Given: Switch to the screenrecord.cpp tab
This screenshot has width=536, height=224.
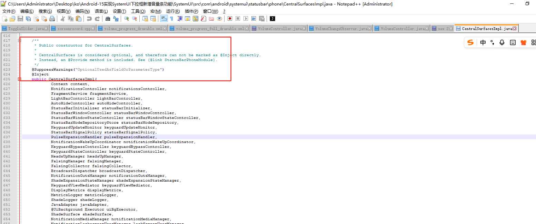Looking at the screenshot, I should pyautogui.click(x=74, y=29).
